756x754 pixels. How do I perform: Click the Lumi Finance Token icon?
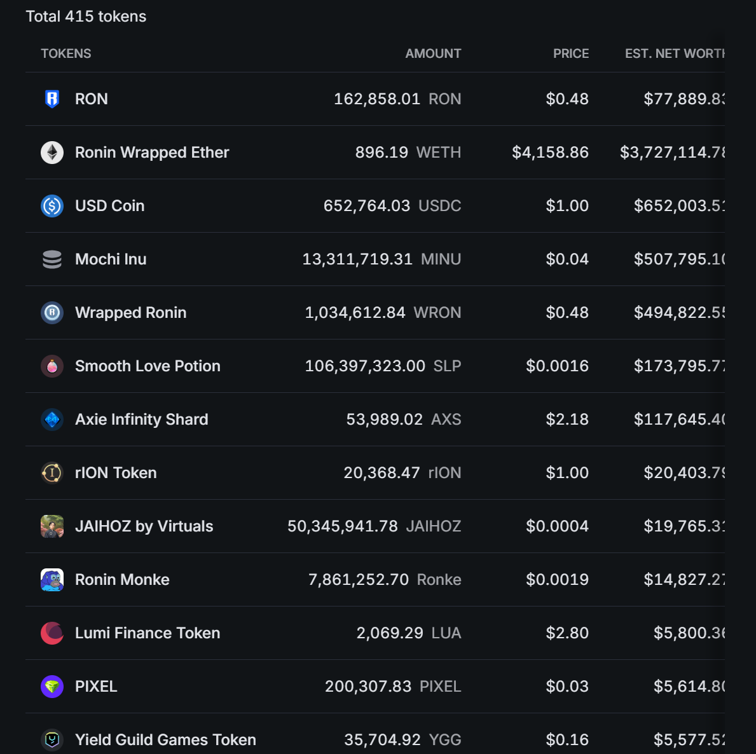(x=52, y=633)
